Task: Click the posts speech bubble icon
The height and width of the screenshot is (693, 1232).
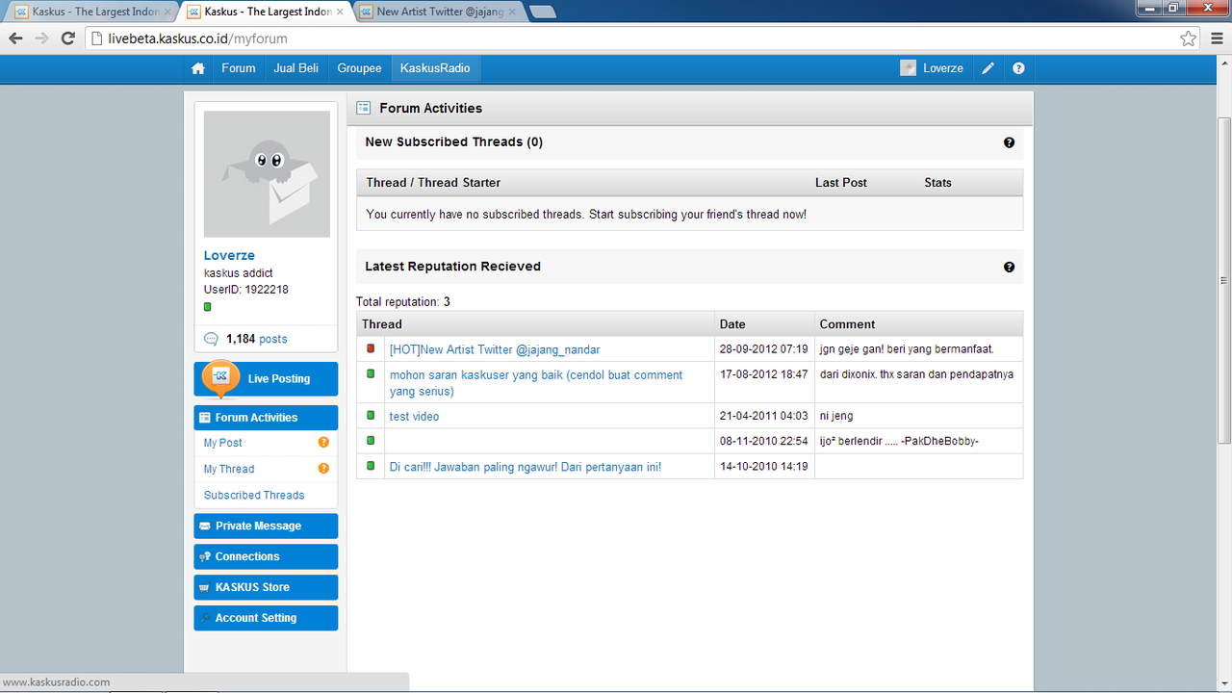Action: (x=212, y=339)
